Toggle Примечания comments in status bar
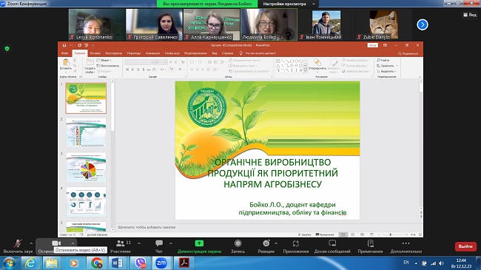 click(325, 234)
